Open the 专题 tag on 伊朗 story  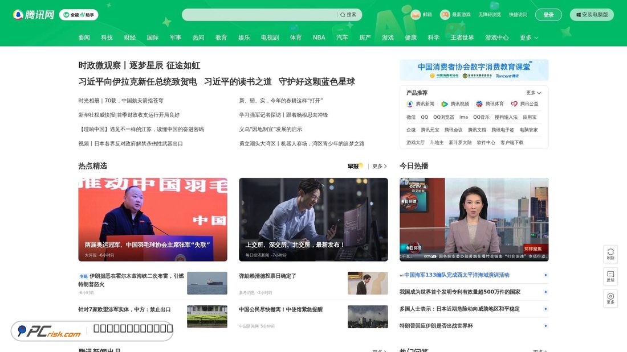click(83, 276)
